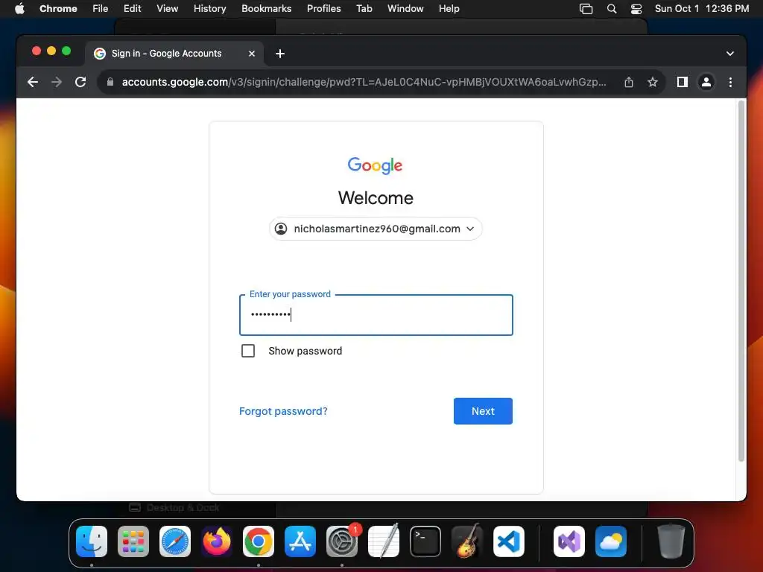The width and height of the screenshot is (763, 572).
Task: Open Chrome side panel icon
Action: (x=683, y=82)
